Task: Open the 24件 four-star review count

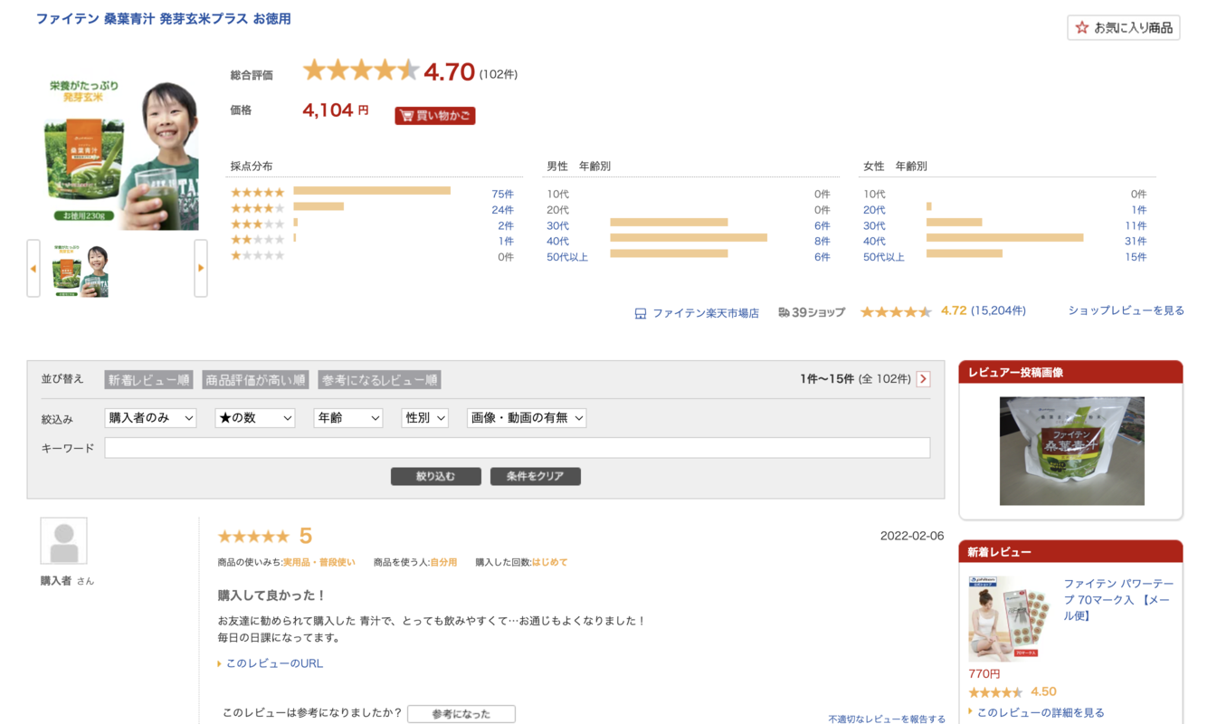Action: pyautogui.click(x=502, y=210)
